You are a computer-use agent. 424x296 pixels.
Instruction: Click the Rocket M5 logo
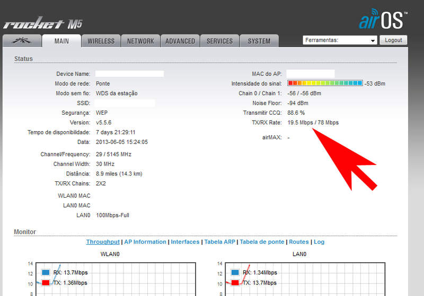(x=43, y=24)
